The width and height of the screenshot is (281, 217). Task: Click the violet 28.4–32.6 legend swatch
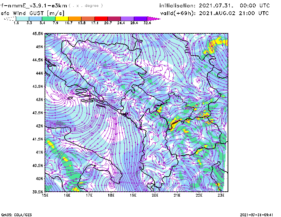140,19
